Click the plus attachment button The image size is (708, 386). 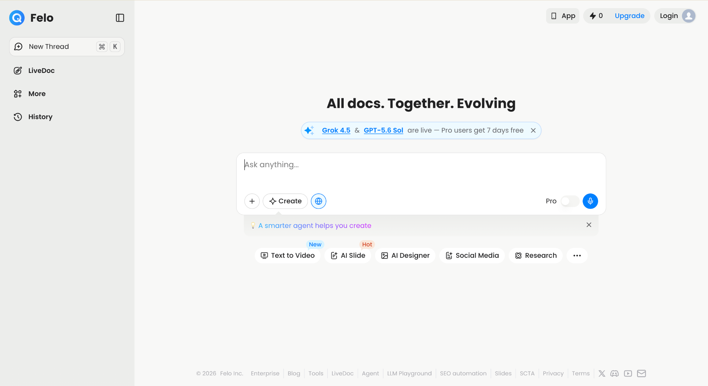pyautogui.click(x=252, y=201)
